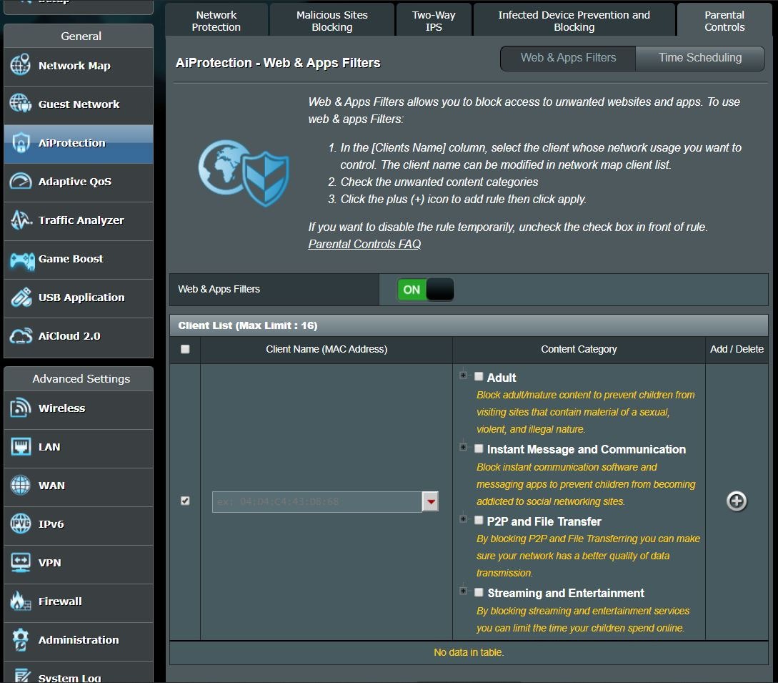Screen dimensions: 778x683
Task: Switch to the Network Protection tab
Action: 216,21
